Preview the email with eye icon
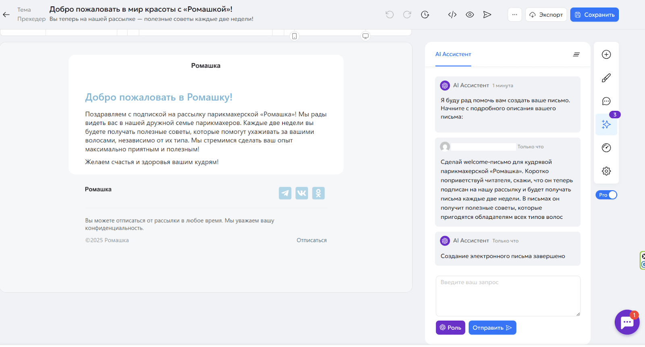Viewport: 645px width, 347px height. point(470,15)
